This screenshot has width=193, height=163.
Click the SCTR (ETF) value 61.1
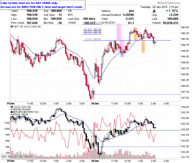pos(131,23)
